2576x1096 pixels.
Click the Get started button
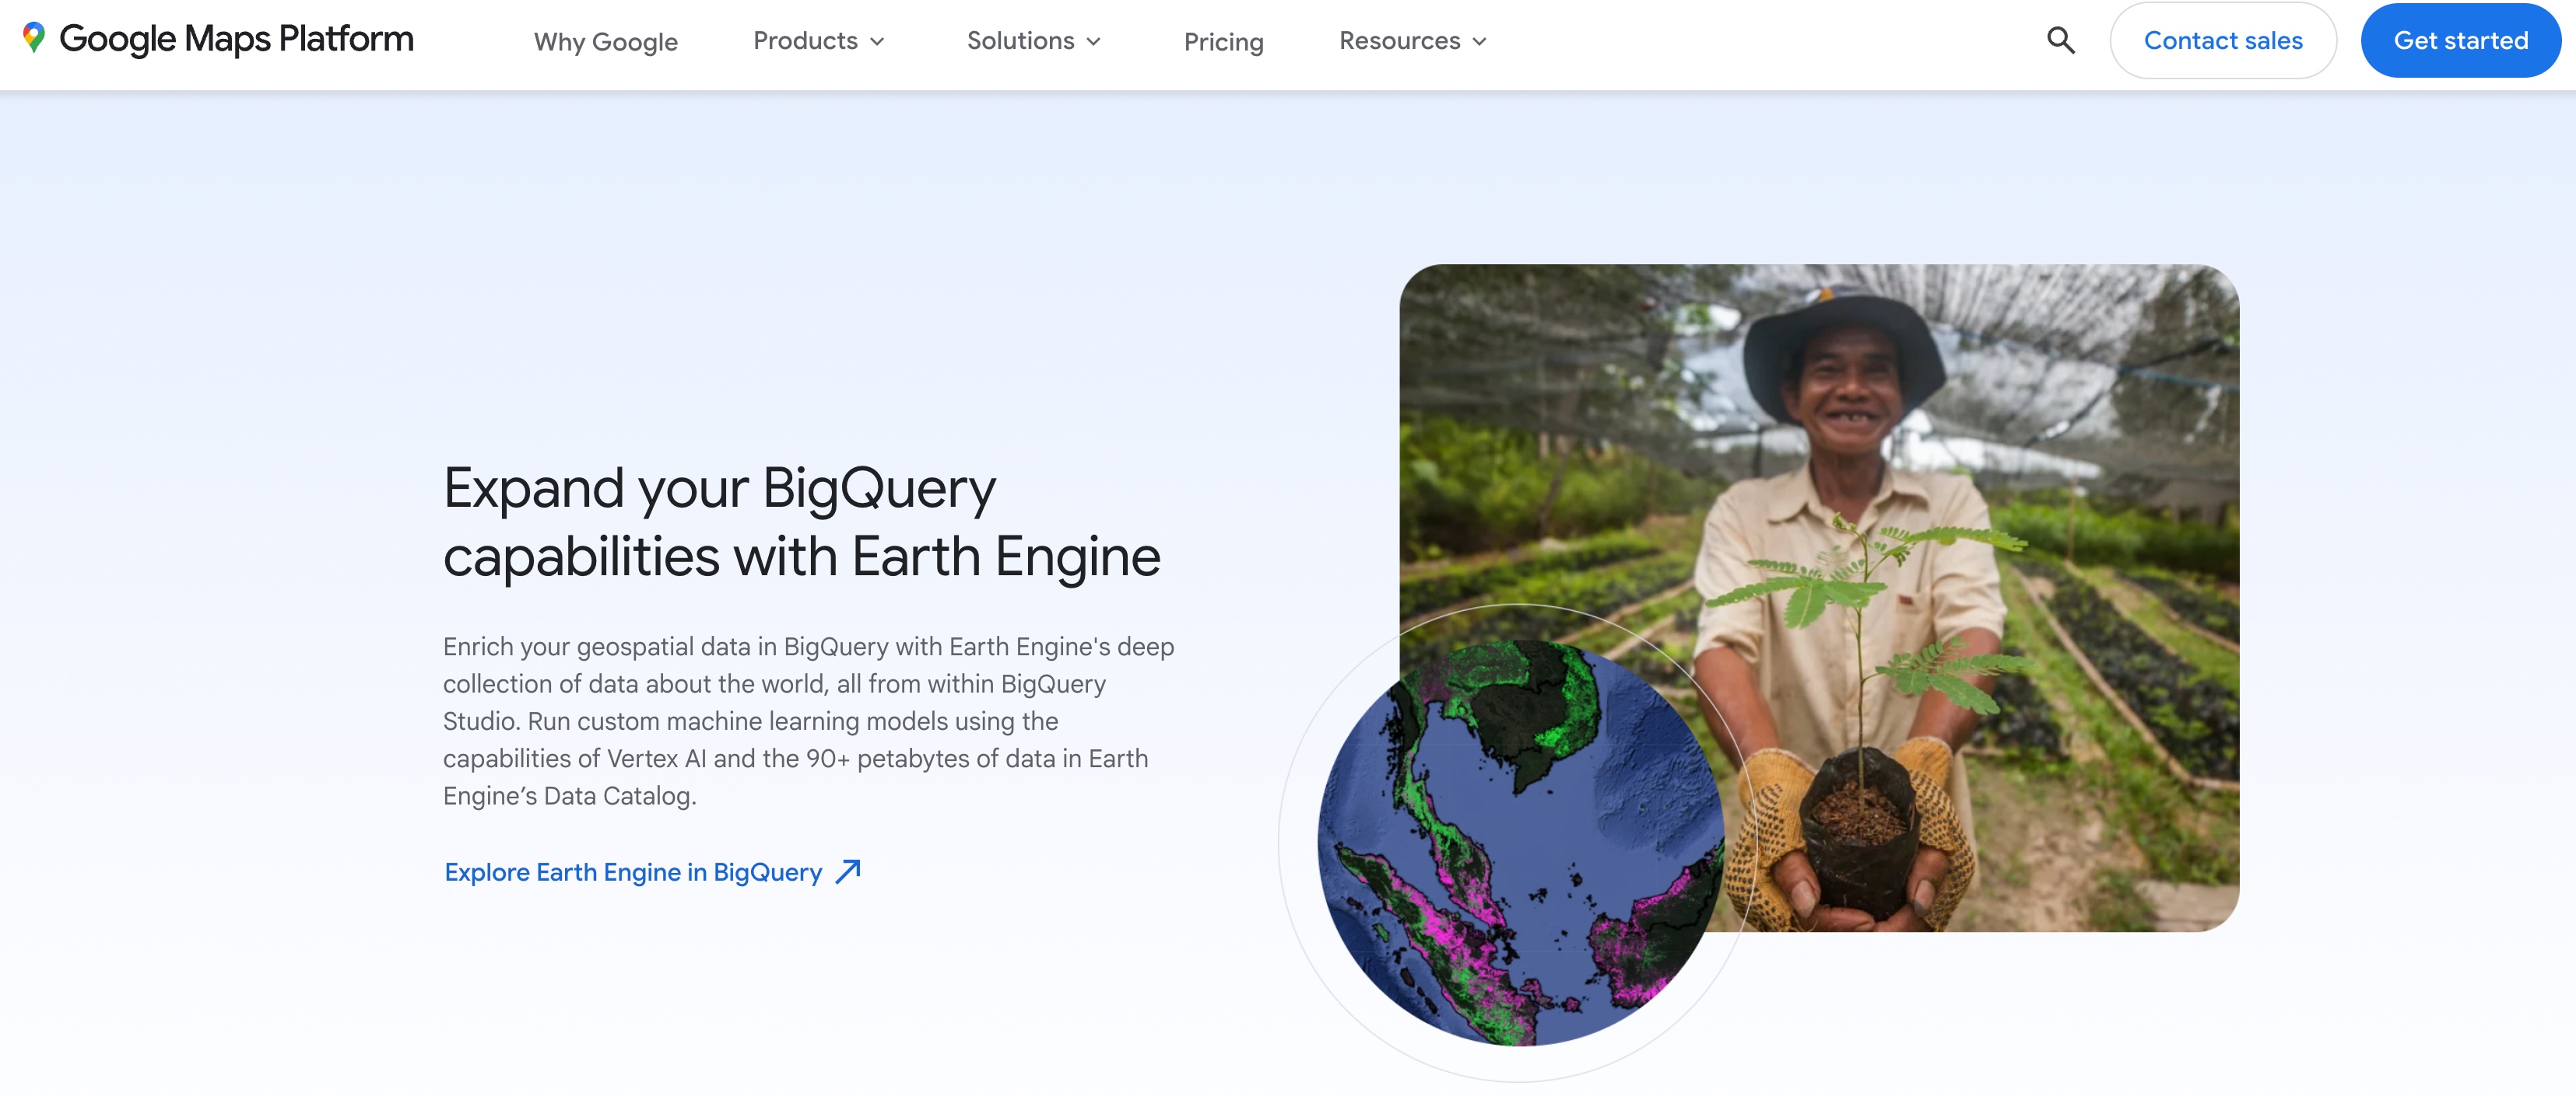(x=2460, y=41)
